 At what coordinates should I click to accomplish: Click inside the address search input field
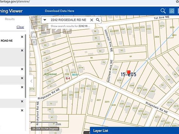[68, 20]
